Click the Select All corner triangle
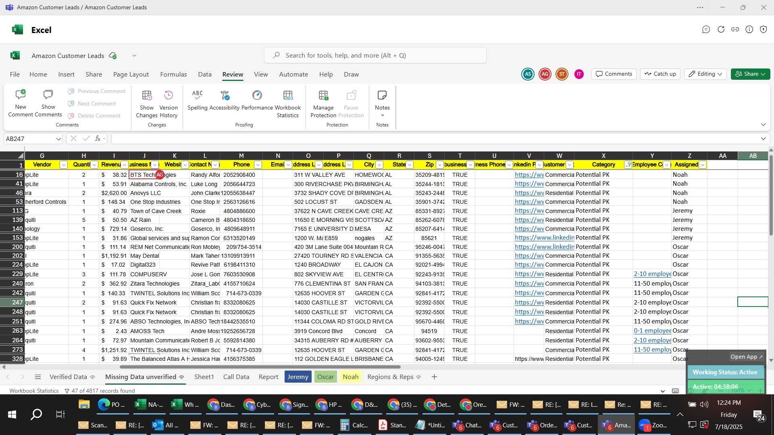The height and width of the screenshot is (435, 774). [x=20, y=156]
